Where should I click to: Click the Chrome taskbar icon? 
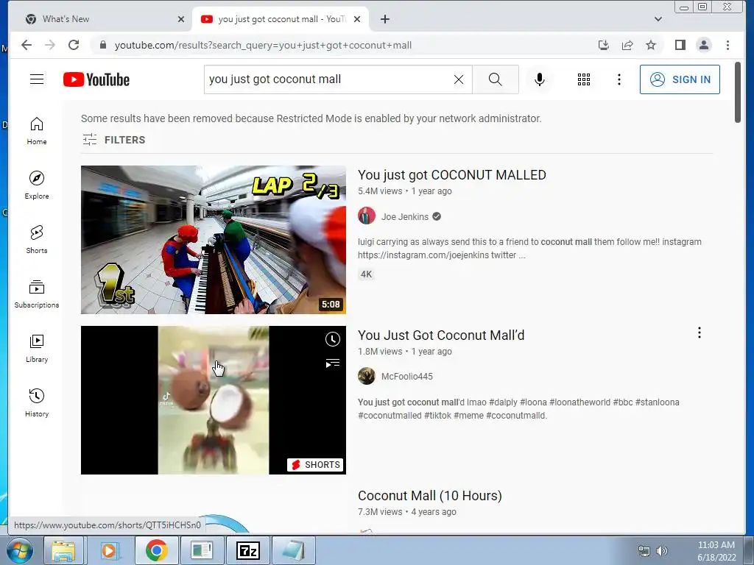tap(156, 550)
